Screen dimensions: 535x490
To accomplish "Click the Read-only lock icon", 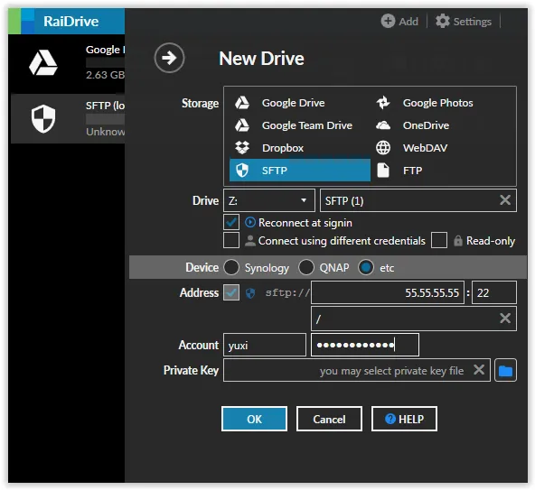I will point(458,241).
